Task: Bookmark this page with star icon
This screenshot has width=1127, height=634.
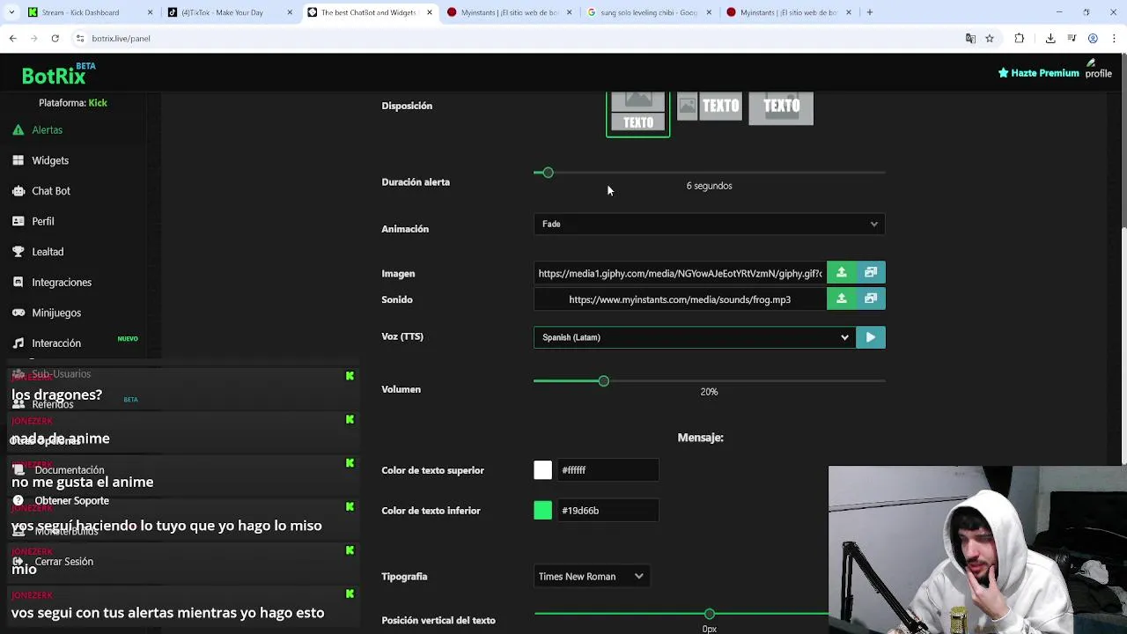Action: (x=990, y=39)
